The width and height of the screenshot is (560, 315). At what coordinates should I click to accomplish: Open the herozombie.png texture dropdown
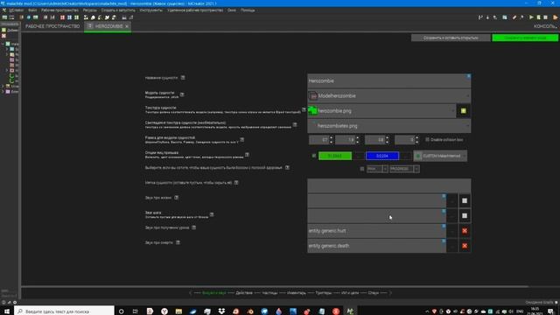381,111
